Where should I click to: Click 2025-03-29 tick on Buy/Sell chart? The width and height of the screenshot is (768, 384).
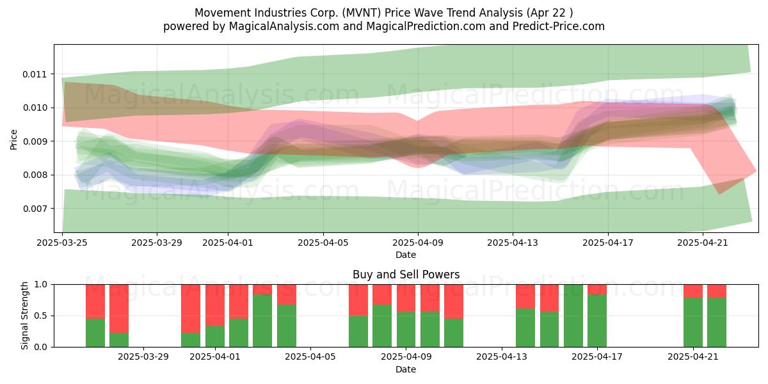pyautogui.click(x=143, y=357)
